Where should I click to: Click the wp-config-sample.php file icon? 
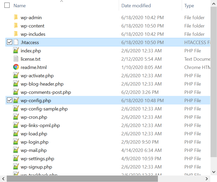(x=16, y=109)
